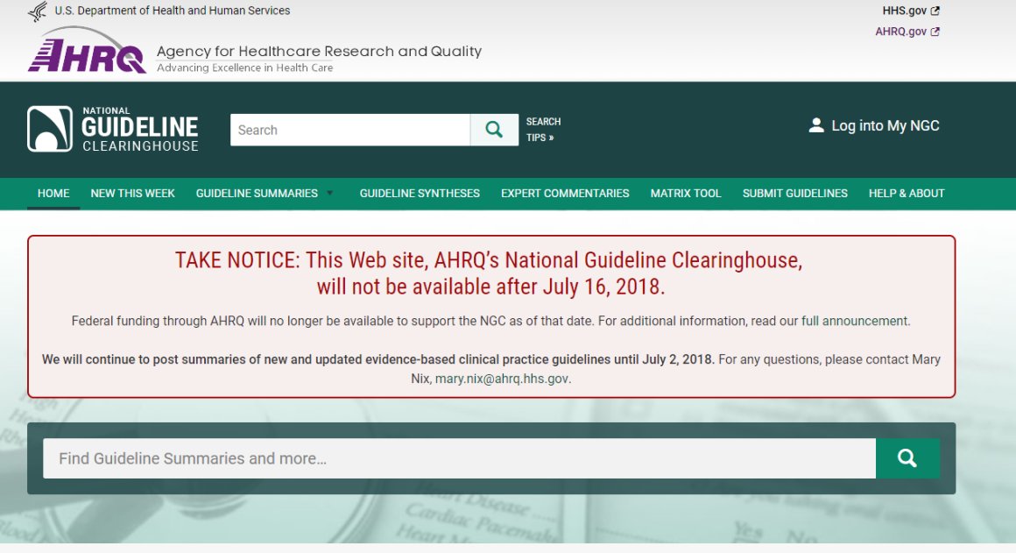
Task: Click the magnifier icon in header search
Action: pyautogui.click(x=494, y=130)
